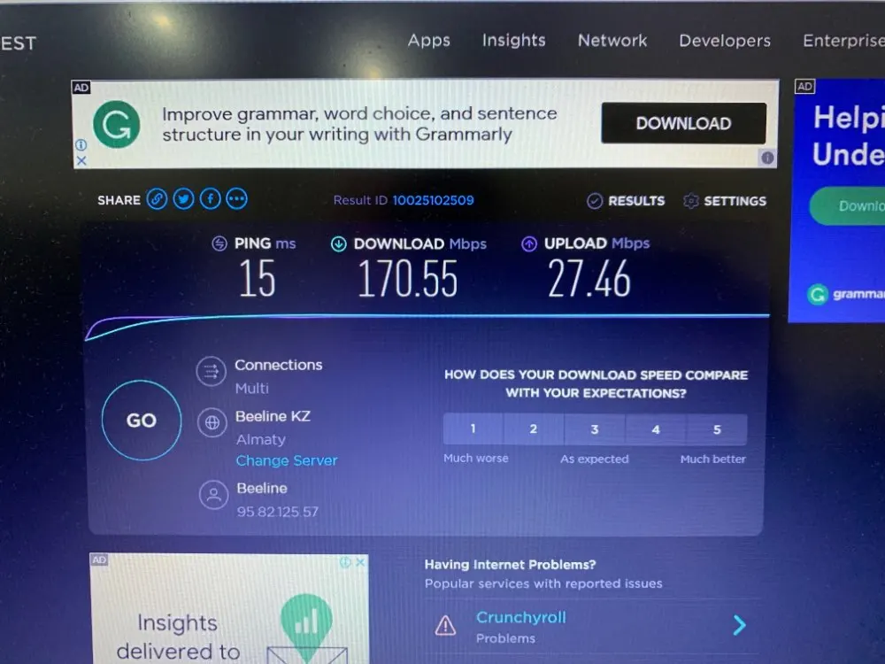Open the Network menu item

click(612, 41)
